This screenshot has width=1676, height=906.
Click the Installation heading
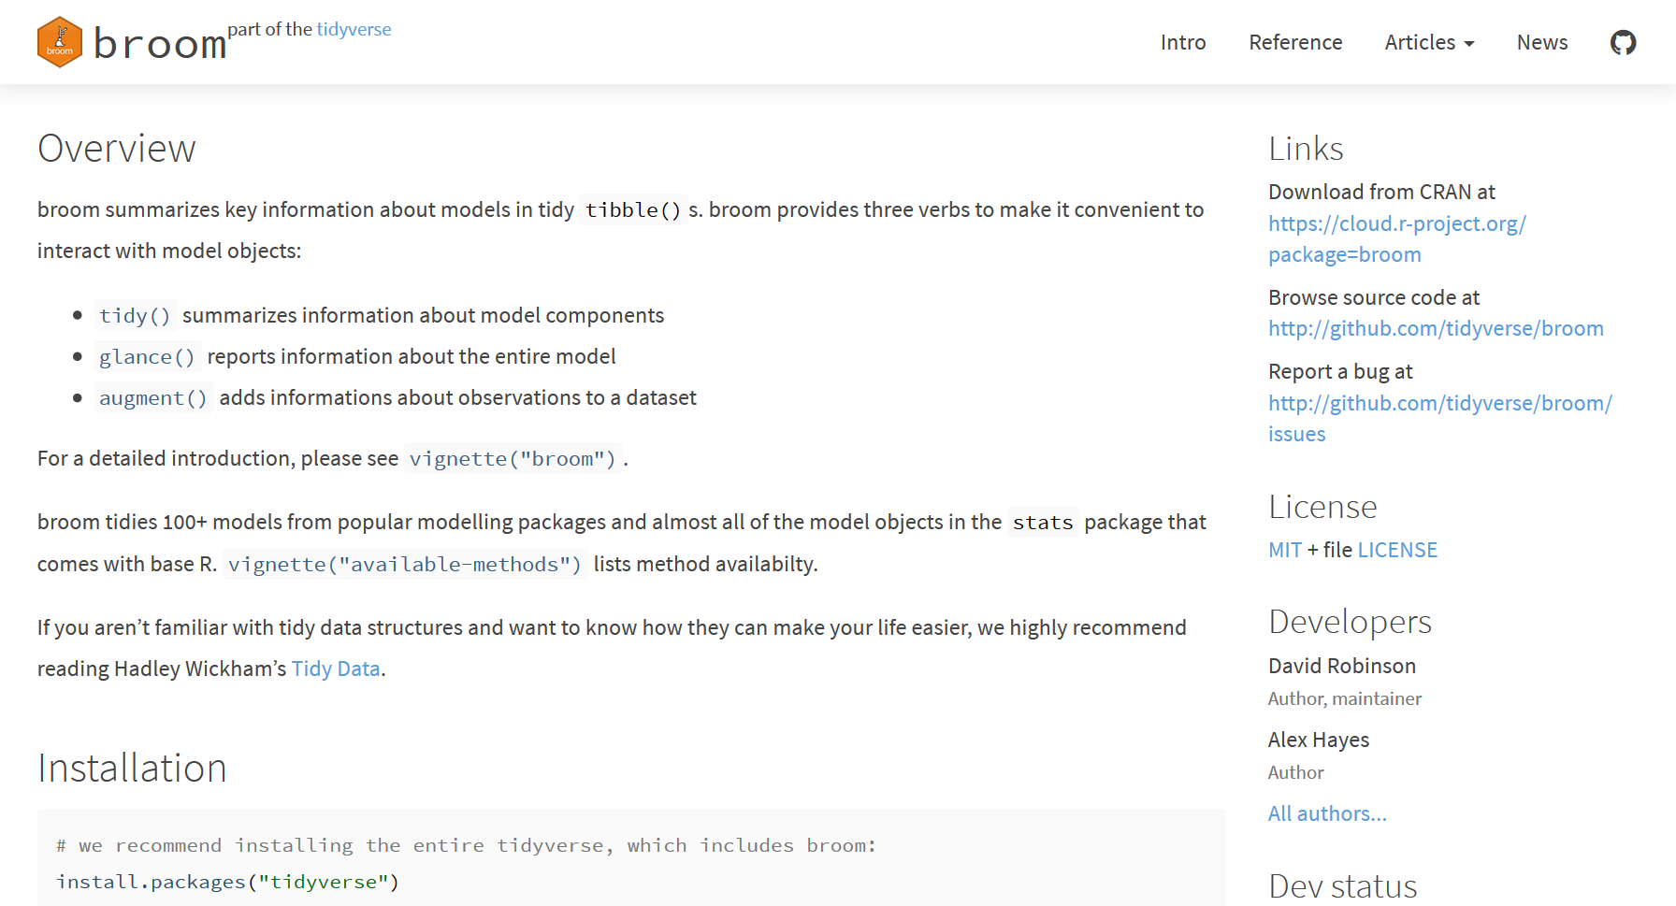point(132,769)
